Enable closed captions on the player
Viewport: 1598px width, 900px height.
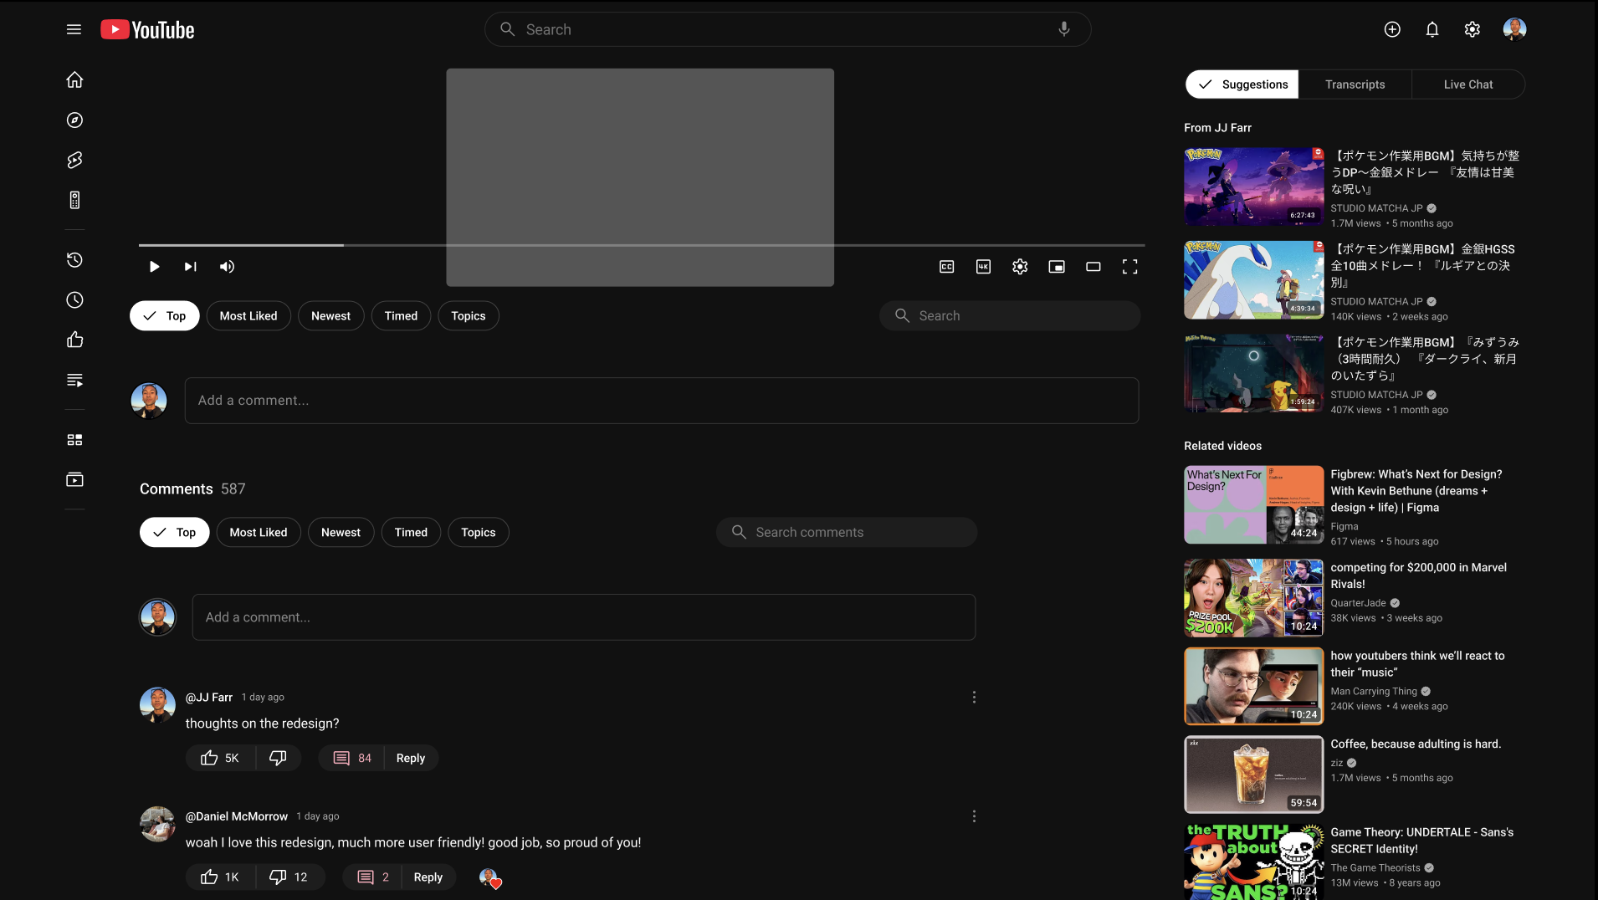coord(946,267)
